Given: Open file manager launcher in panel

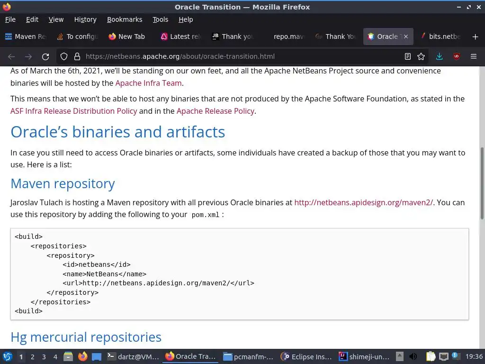Looking at the screenshot, I should (x=68, y=356).
